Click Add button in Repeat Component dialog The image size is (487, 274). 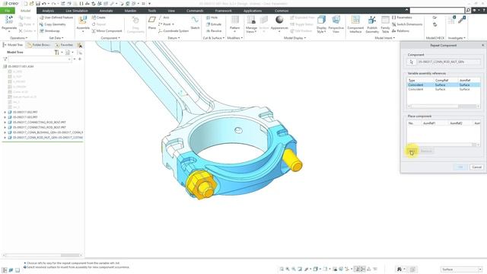(x=412, y=151)
